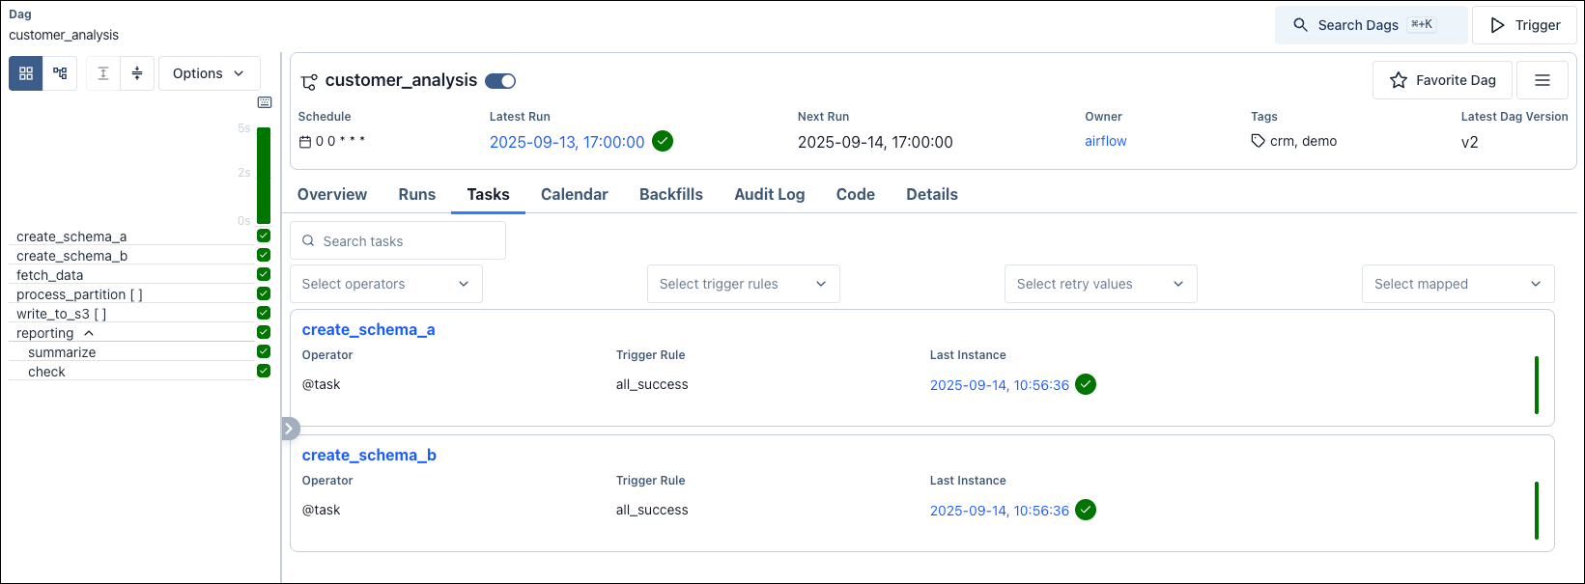
Task: Open the Options dropdown
Action: pos(210,73)
